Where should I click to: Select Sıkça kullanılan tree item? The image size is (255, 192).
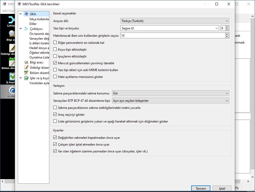(x=39, y=19)
